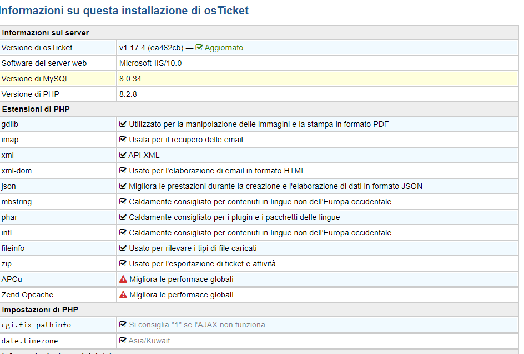Click the MySQL version 8.0.34 value
This screenshot has height=354, width=524.
point(130,79)
